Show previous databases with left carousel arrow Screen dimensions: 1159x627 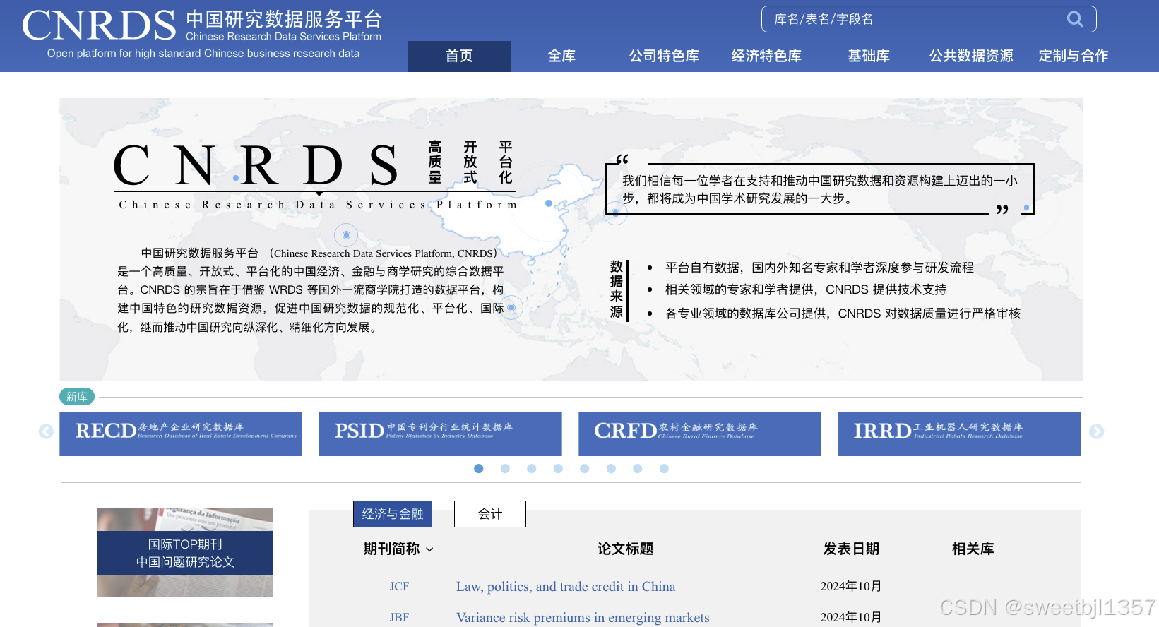[x=46, y=431]
